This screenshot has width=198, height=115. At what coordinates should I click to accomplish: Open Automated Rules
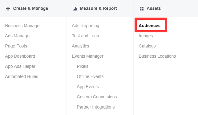(x=22, y=76)
